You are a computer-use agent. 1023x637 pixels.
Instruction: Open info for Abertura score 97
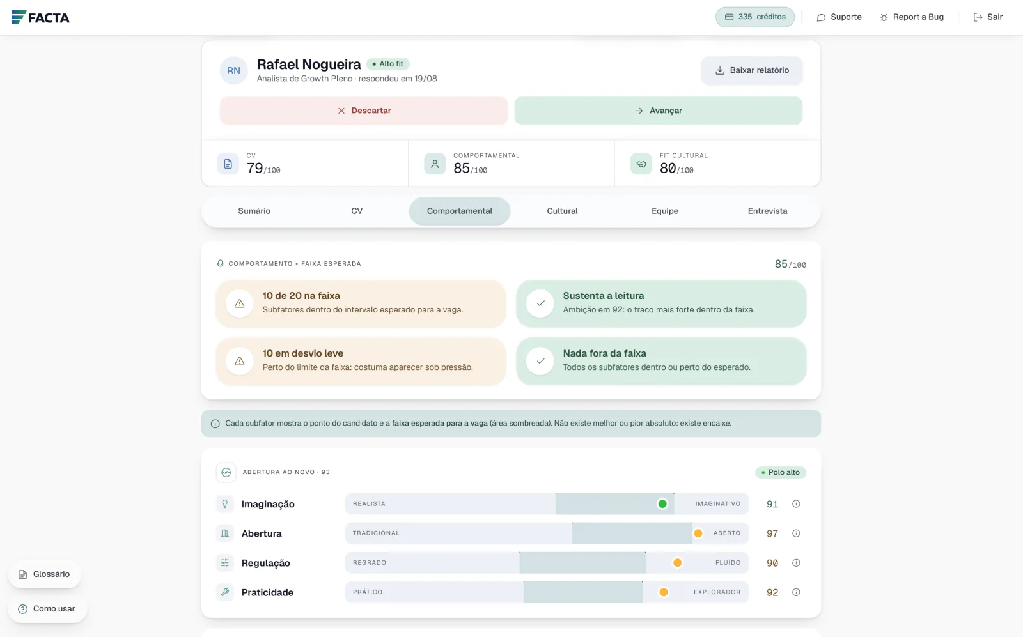tap(796, 533)
